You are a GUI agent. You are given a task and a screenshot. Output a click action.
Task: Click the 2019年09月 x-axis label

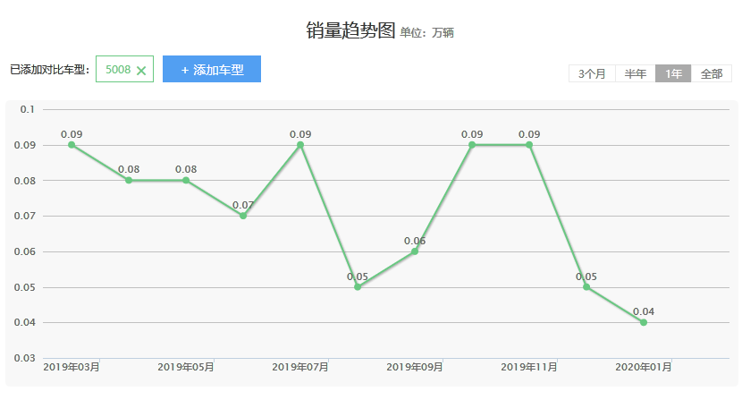click(415, 367)
